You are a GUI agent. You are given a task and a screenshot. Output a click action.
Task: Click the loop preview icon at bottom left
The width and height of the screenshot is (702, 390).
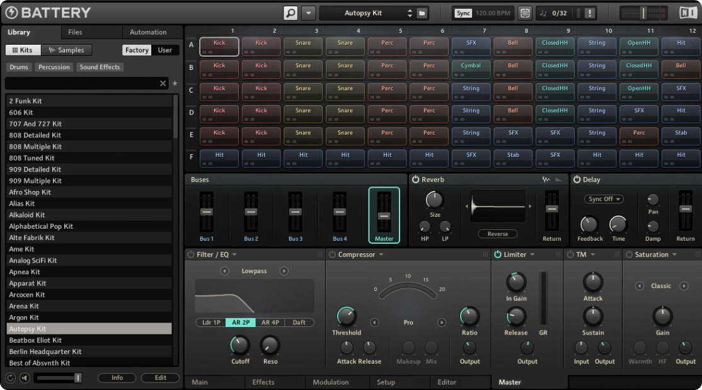pos(10,378)
